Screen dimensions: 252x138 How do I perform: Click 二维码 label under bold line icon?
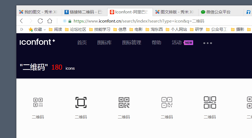click(x=210, y=117)
